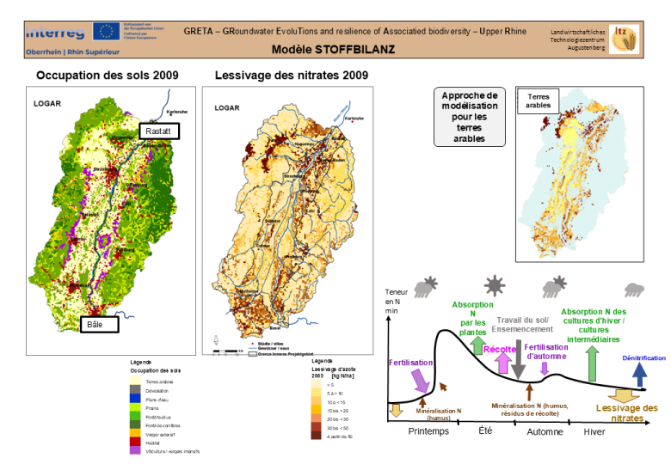Click the winter rain cloud icon
The height and width of the screenshot is (464, 671).
tap(634, 290)
